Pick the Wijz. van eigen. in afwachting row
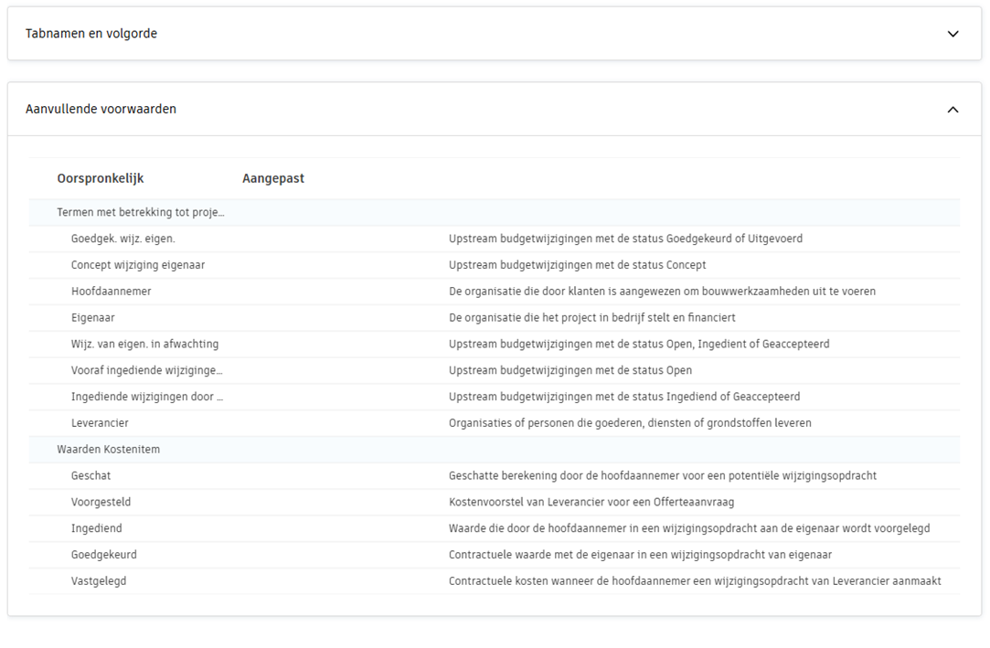 (144, 345)
